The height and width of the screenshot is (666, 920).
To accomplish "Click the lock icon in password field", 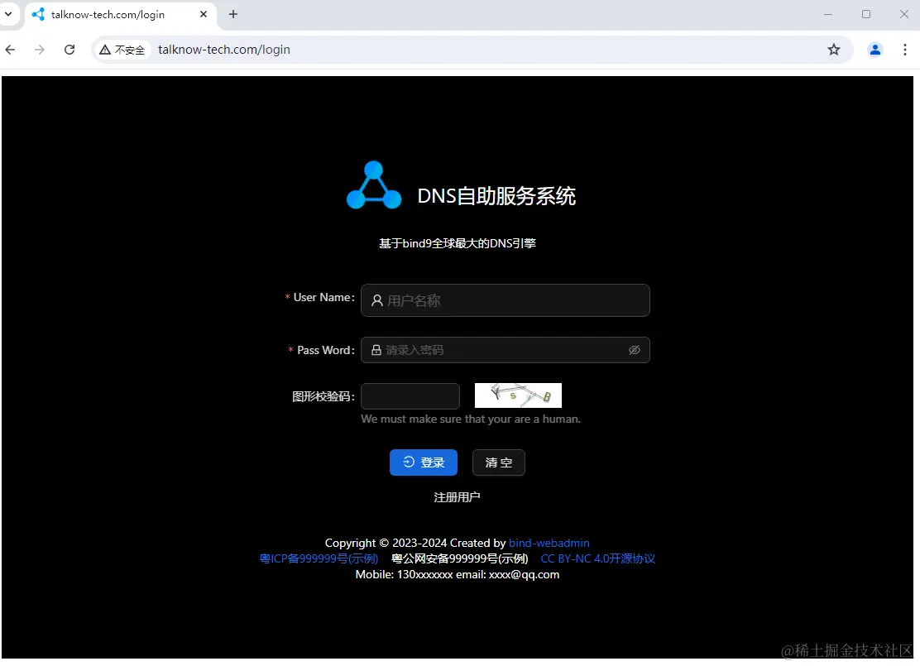I will (x=376, y=350).
